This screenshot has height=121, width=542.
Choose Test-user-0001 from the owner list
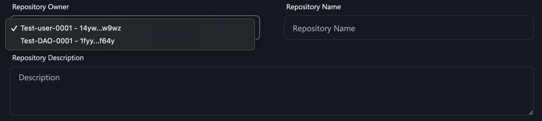tap(130, 28)
